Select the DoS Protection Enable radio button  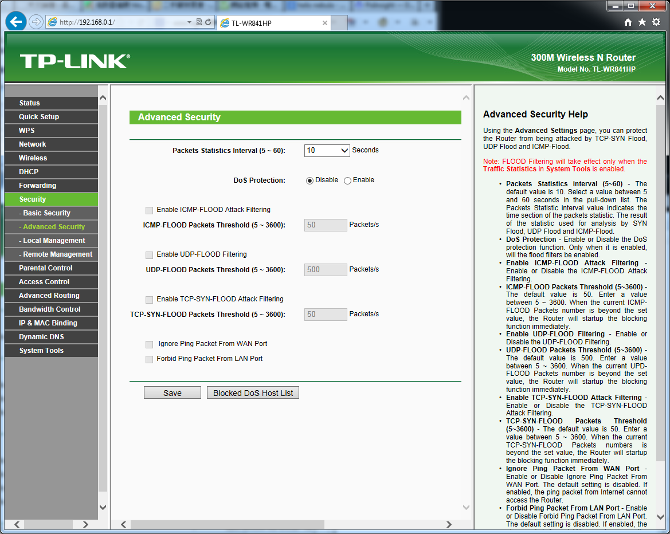347,180
